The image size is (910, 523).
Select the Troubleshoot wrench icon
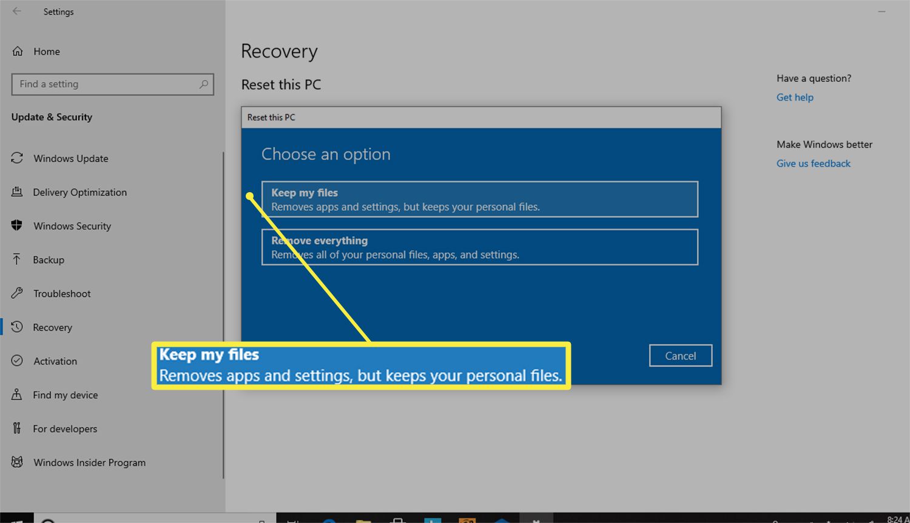17,293
